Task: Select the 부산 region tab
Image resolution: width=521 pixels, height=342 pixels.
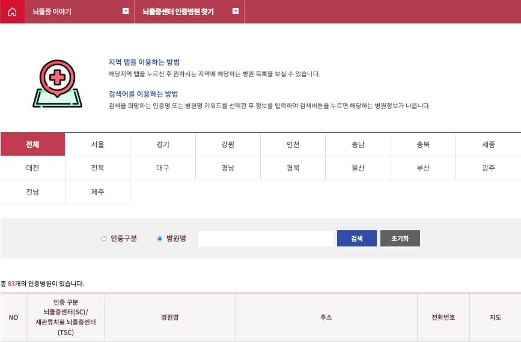Action: 423,168
